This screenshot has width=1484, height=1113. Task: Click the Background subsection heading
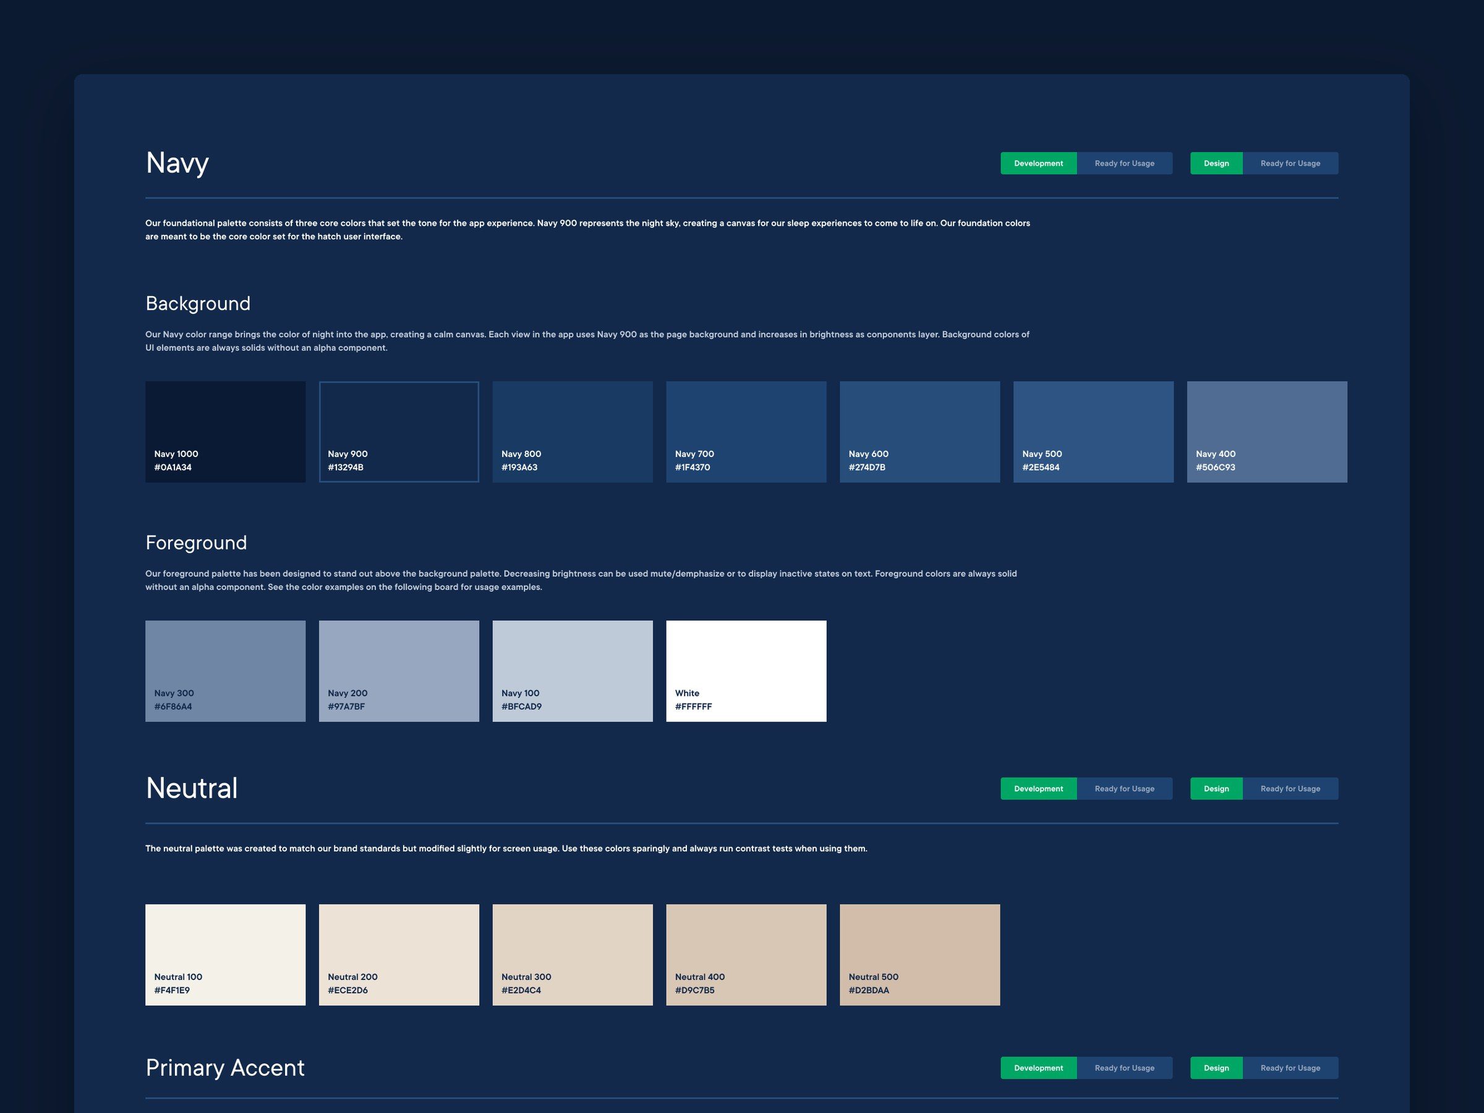[198, 304]
